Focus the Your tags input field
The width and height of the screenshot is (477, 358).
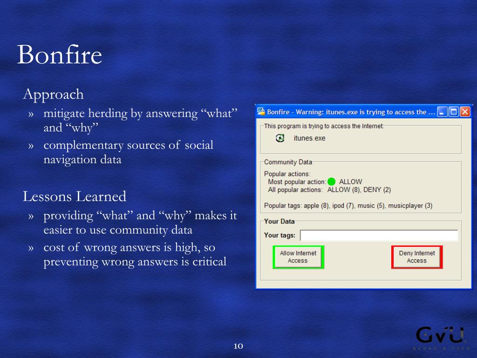point(379,235)
